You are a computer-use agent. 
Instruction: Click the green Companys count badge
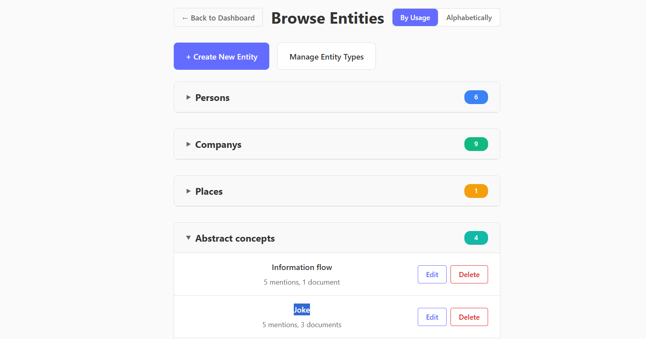[x=476, y=144]
